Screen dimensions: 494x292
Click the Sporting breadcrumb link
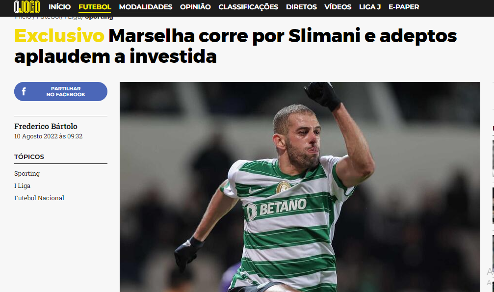click(99, 18)
